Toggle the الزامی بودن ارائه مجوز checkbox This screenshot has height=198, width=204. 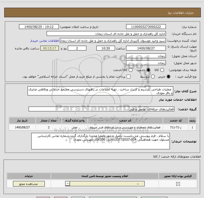[x=178, y=184]
